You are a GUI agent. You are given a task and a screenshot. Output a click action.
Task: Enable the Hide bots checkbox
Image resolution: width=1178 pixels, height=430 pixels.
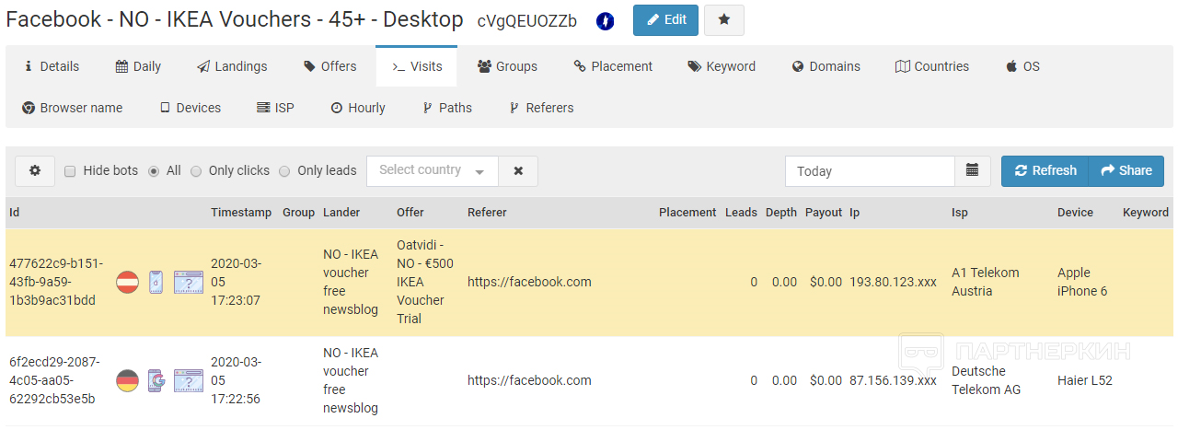(70, 171)
